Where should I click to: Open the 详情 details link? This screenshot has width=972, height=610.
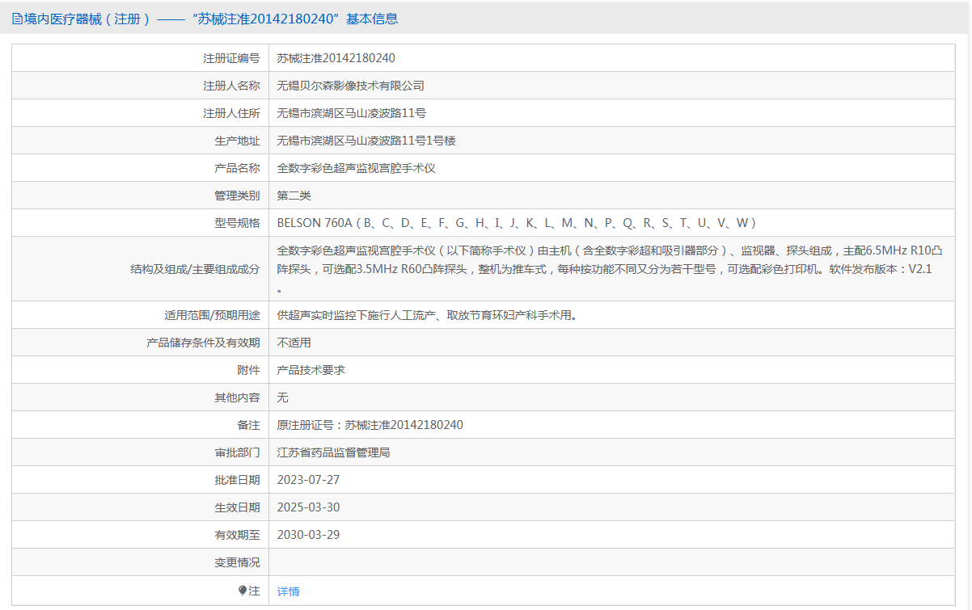pos(288,591)
